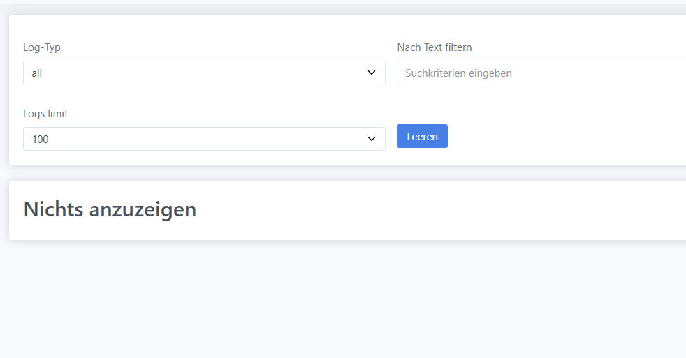Open the log type selector
This screenshot has width=686, height=358.
tap(204, 73)
